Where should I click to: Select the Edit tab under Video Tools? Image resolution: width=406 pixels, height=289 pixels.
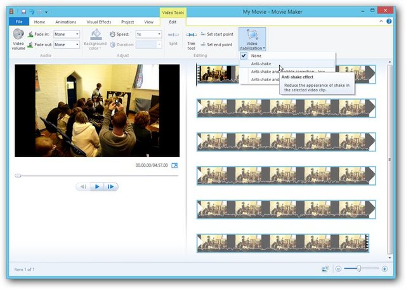(173, 22)
